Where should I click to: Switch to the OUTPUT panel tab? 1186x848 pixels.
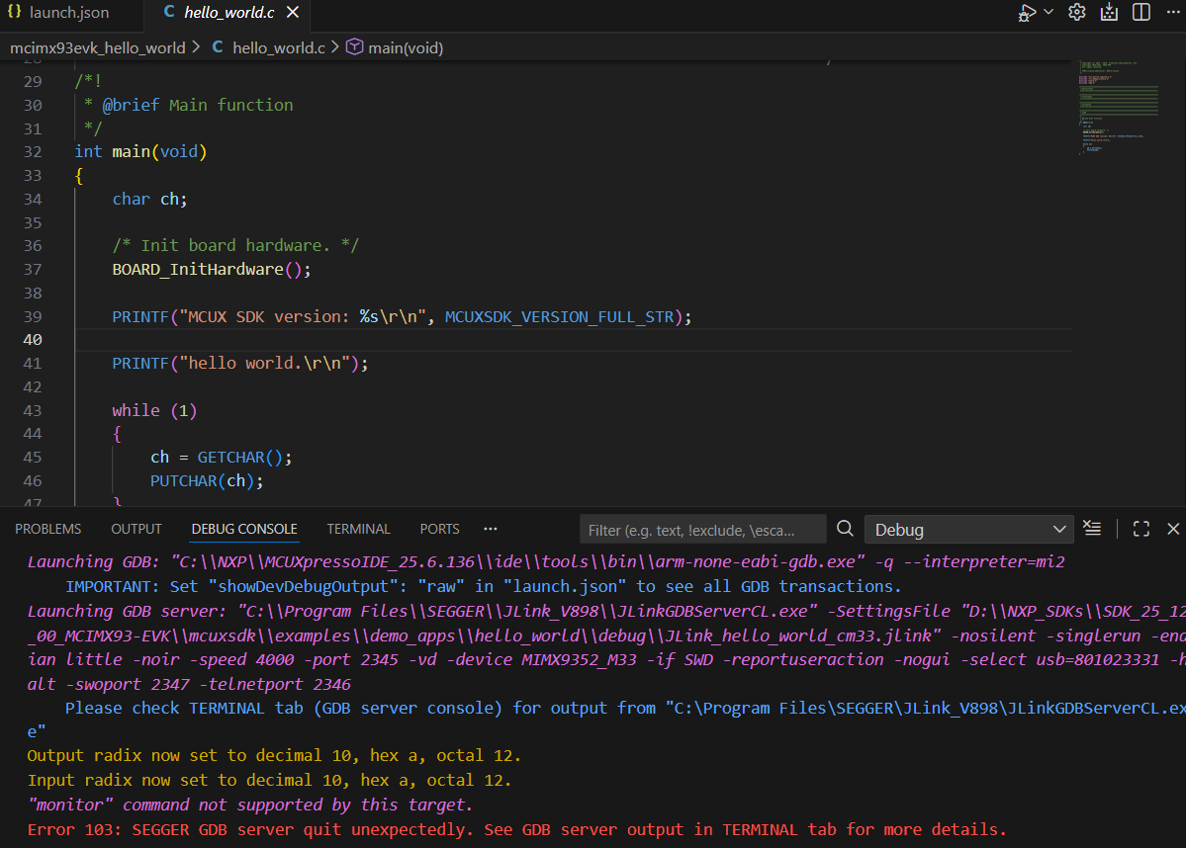click(x=137, y=529)
